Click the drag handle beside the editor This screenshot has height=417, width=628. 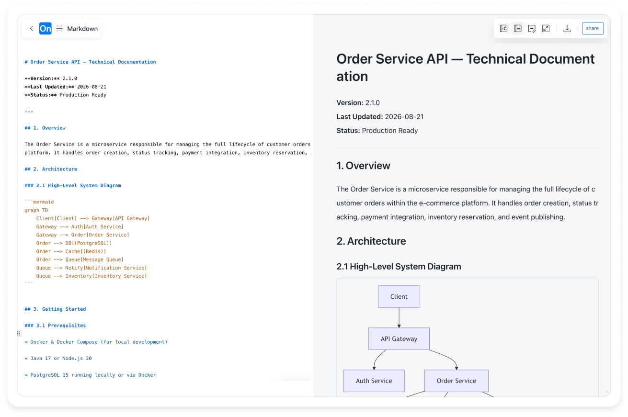pos(19,333)
